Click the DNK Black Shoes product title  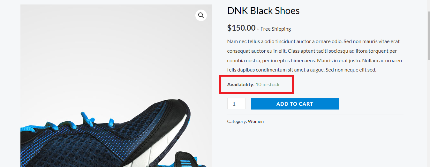point(263,11)
